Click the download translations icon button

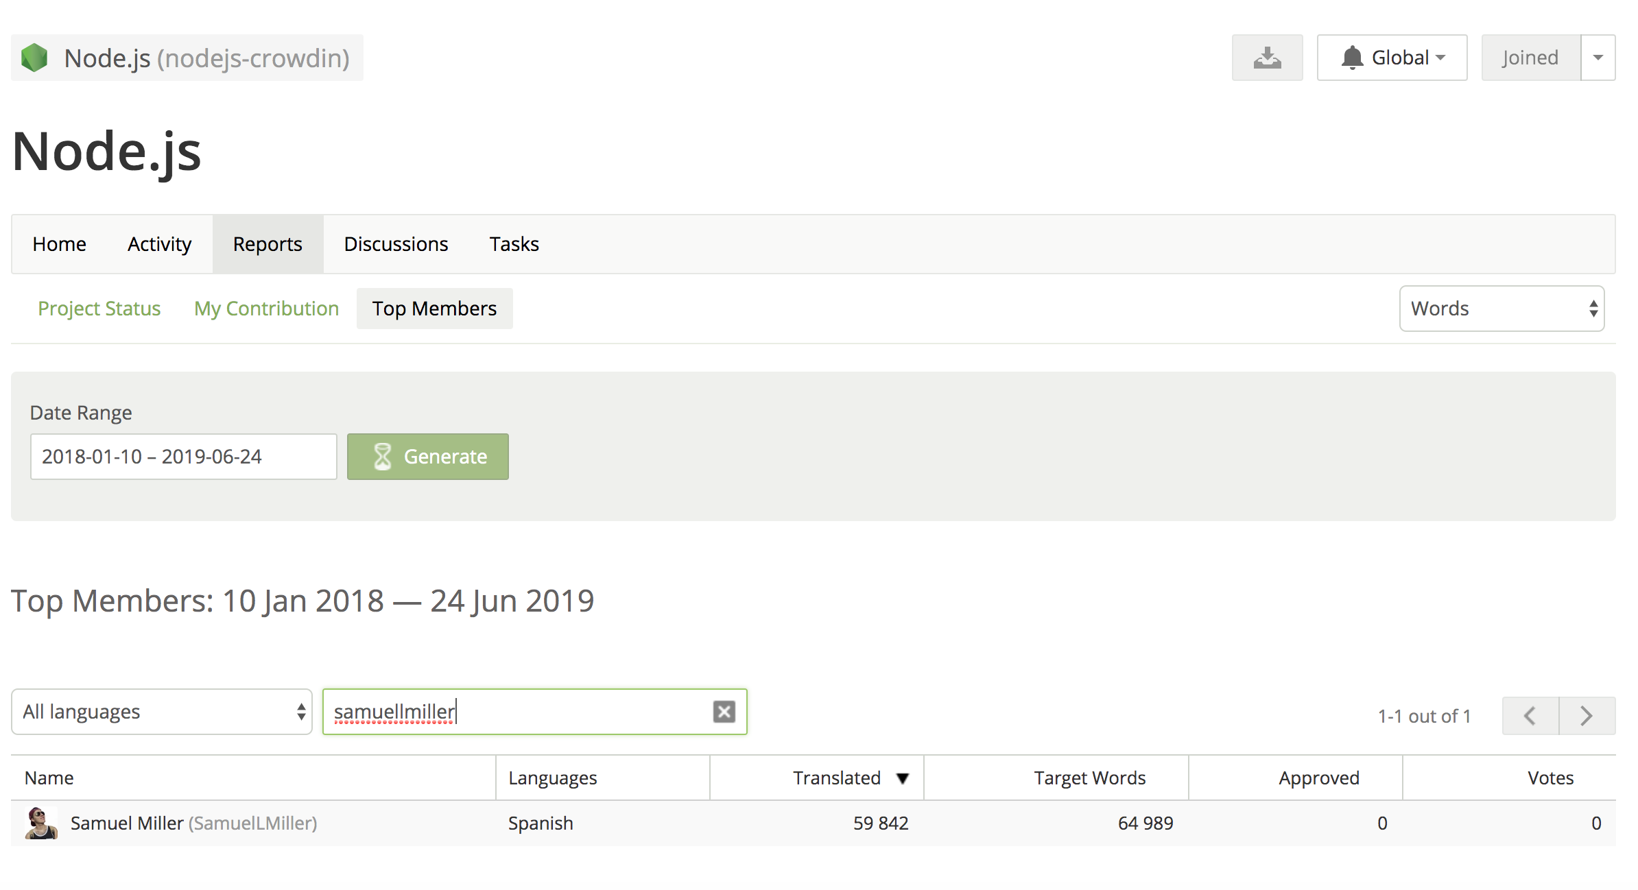[1267, 58]
